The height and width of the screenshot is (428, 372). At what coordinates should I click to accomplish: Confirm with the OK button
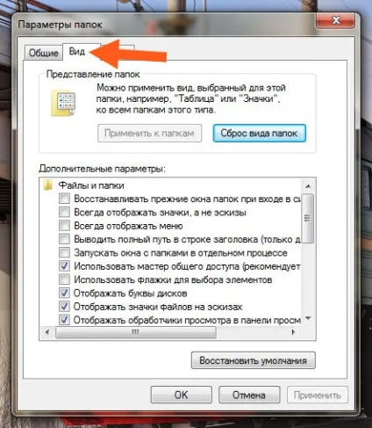181,395
